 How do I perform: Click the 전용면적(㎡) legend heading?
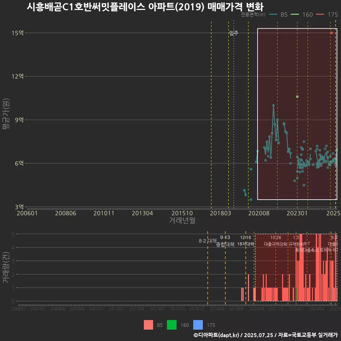point(253,15)
